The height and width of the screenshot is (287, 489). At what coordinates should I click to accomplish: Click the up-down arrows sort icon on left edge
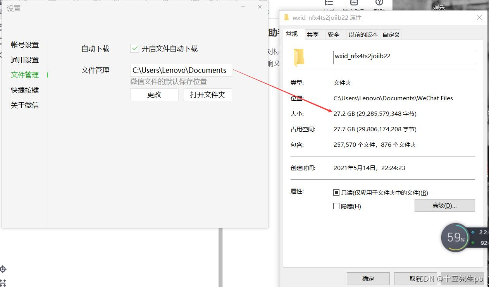(3, 283)
